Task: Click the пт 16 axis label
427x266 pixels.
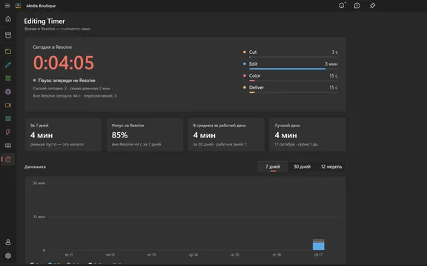Action: (x=277, y=255)
